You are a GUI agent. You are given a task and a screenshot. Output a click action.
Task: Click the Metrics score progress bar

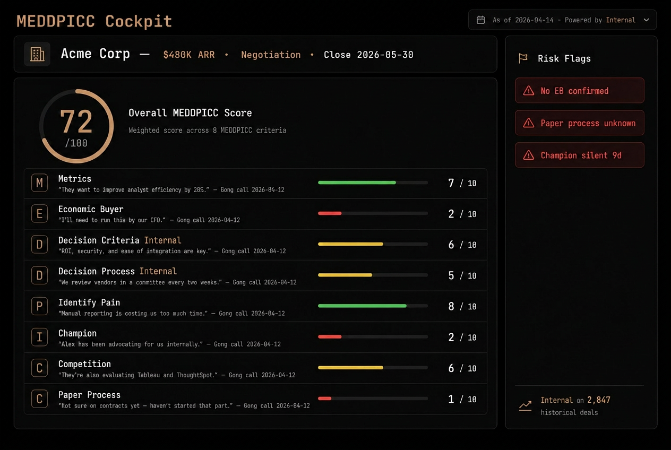click(x=373, y=183)
